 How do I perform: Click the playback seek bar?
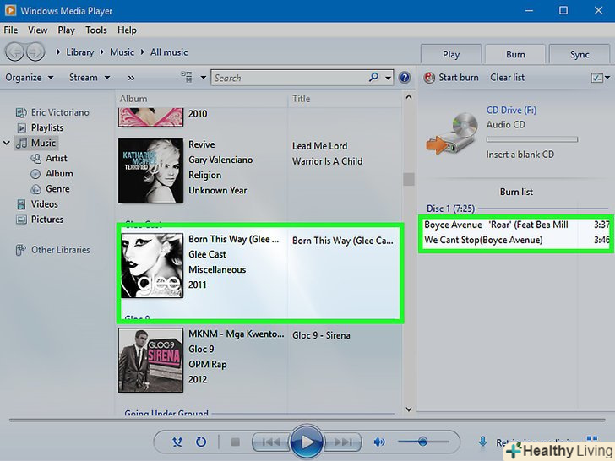[x=307, y=420]
